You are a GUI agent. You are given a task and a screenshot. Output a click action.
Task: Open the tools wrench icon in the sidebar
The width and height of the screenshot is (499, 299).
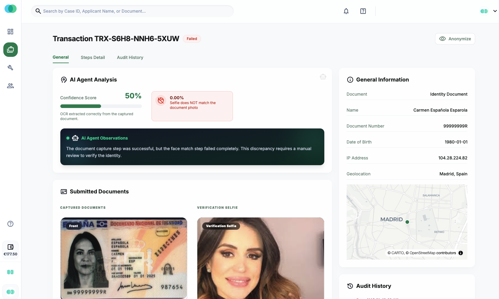click(x=11, y=68)
